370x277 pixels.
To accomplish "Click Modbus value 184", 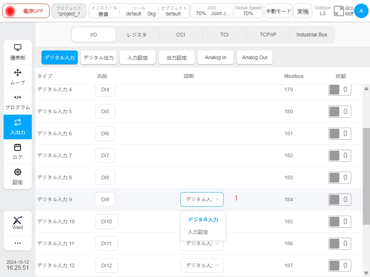I will coord(289,199).
